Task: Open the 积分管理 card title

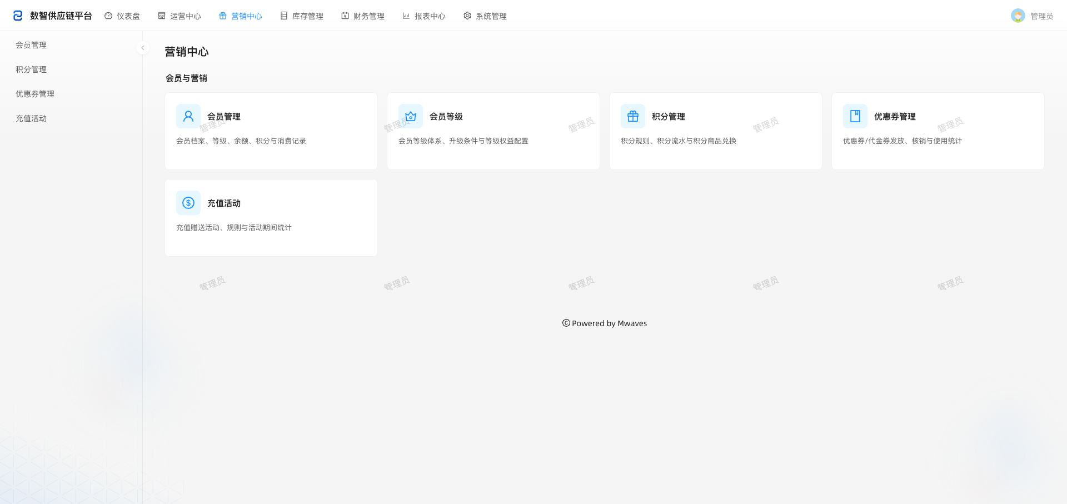Action: 669,116
